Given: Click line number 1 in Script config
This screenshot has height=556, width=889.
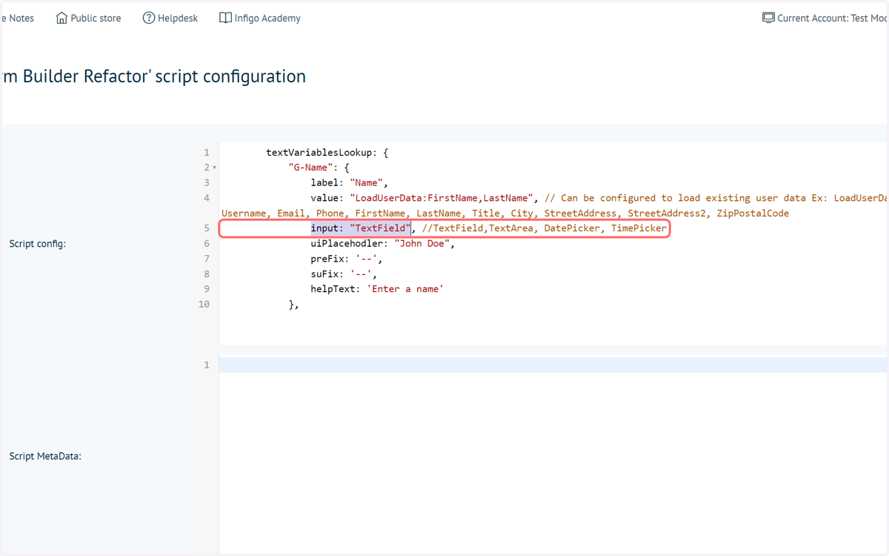Looking at the screenshot, I should pyautogui.click(x=207, y=153).
